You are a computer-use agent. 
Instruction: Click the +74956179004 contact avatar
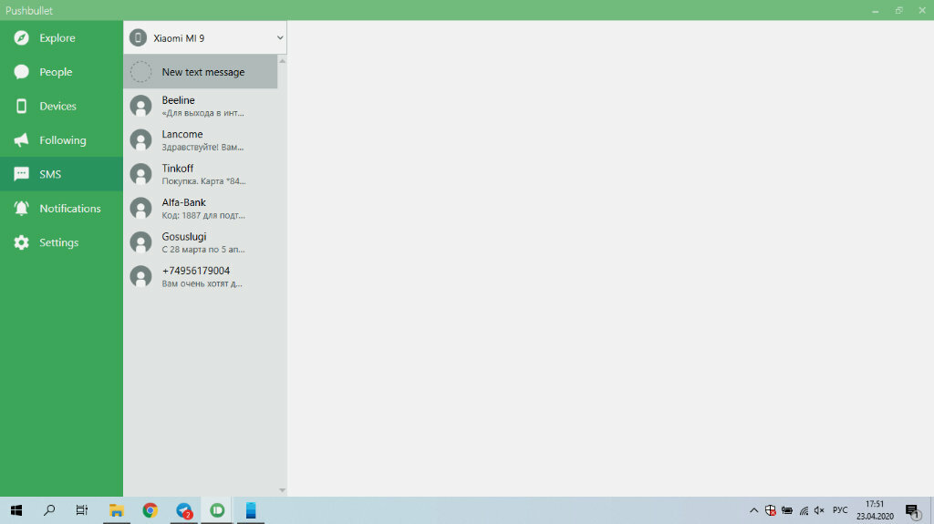point(141,276)
